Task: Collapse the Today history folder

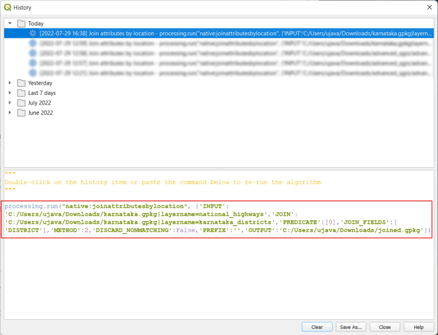Action: [x=10, y=24]
